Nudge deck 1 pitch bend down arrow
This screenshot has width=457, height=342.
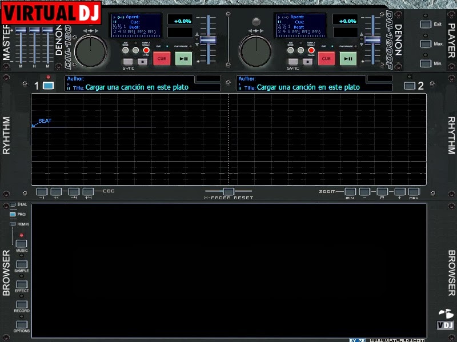coord(197,45)
